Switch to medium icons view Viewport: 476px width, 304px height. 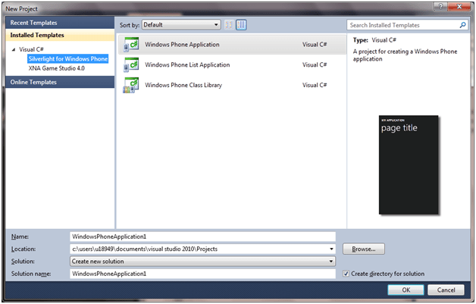click(241, 25)
